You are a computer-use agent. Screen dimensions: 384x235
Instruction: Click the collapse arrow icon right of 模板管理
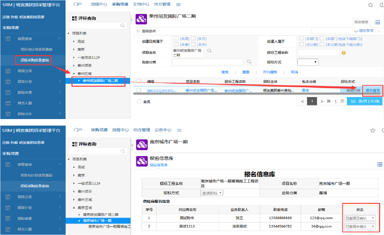click(x=379, y=31)
